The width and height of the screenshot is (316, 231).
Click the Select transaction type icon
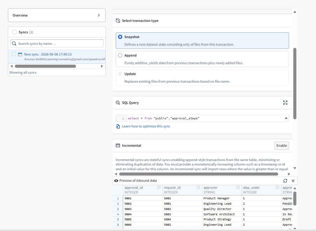(118, 20)
